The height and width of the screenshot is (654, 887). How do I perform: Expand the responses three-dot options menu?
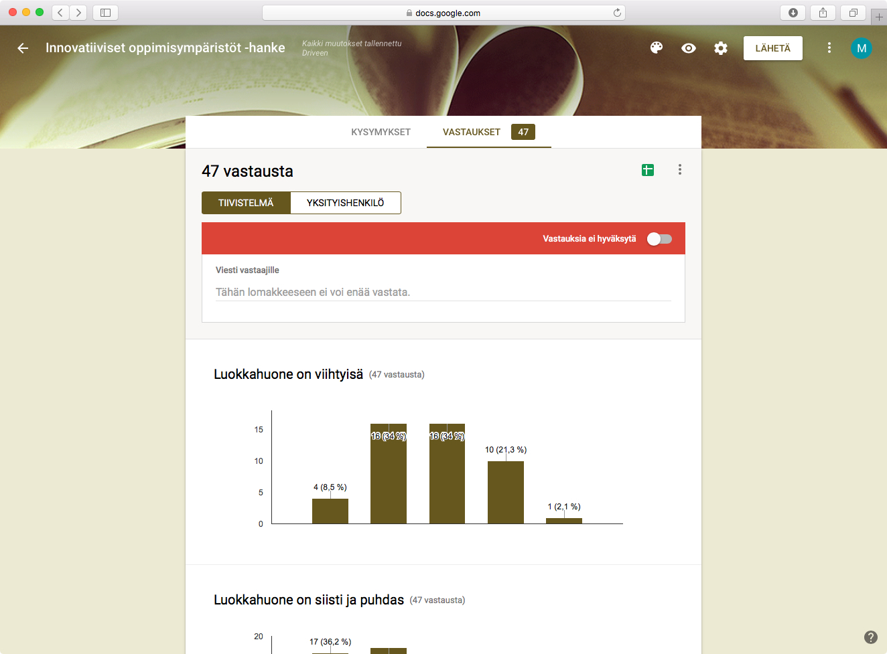[679, 170]
